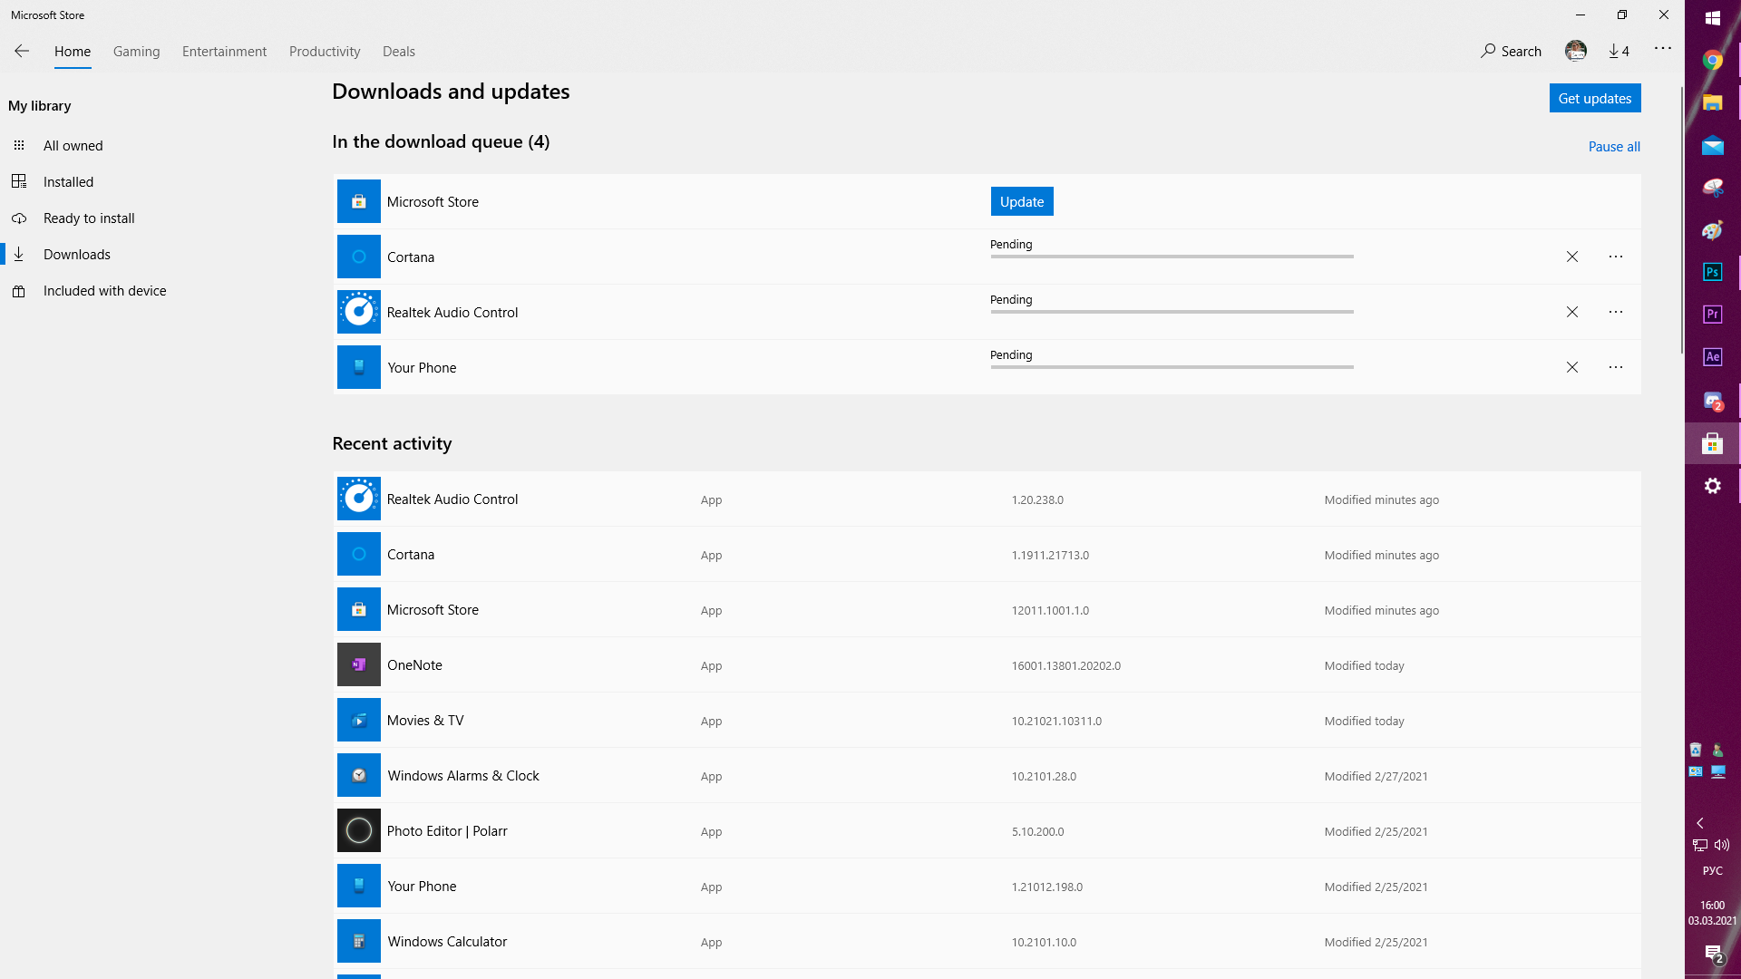Switch input language РУС indicator
Image resolution: width=1741 pixels, height=979 pixels.
[x=1713, y=871]
